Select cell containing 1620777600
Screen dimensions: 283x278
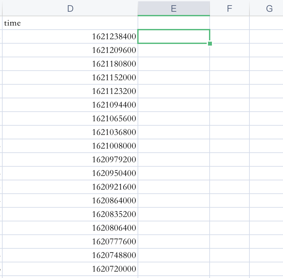point(70,242)
